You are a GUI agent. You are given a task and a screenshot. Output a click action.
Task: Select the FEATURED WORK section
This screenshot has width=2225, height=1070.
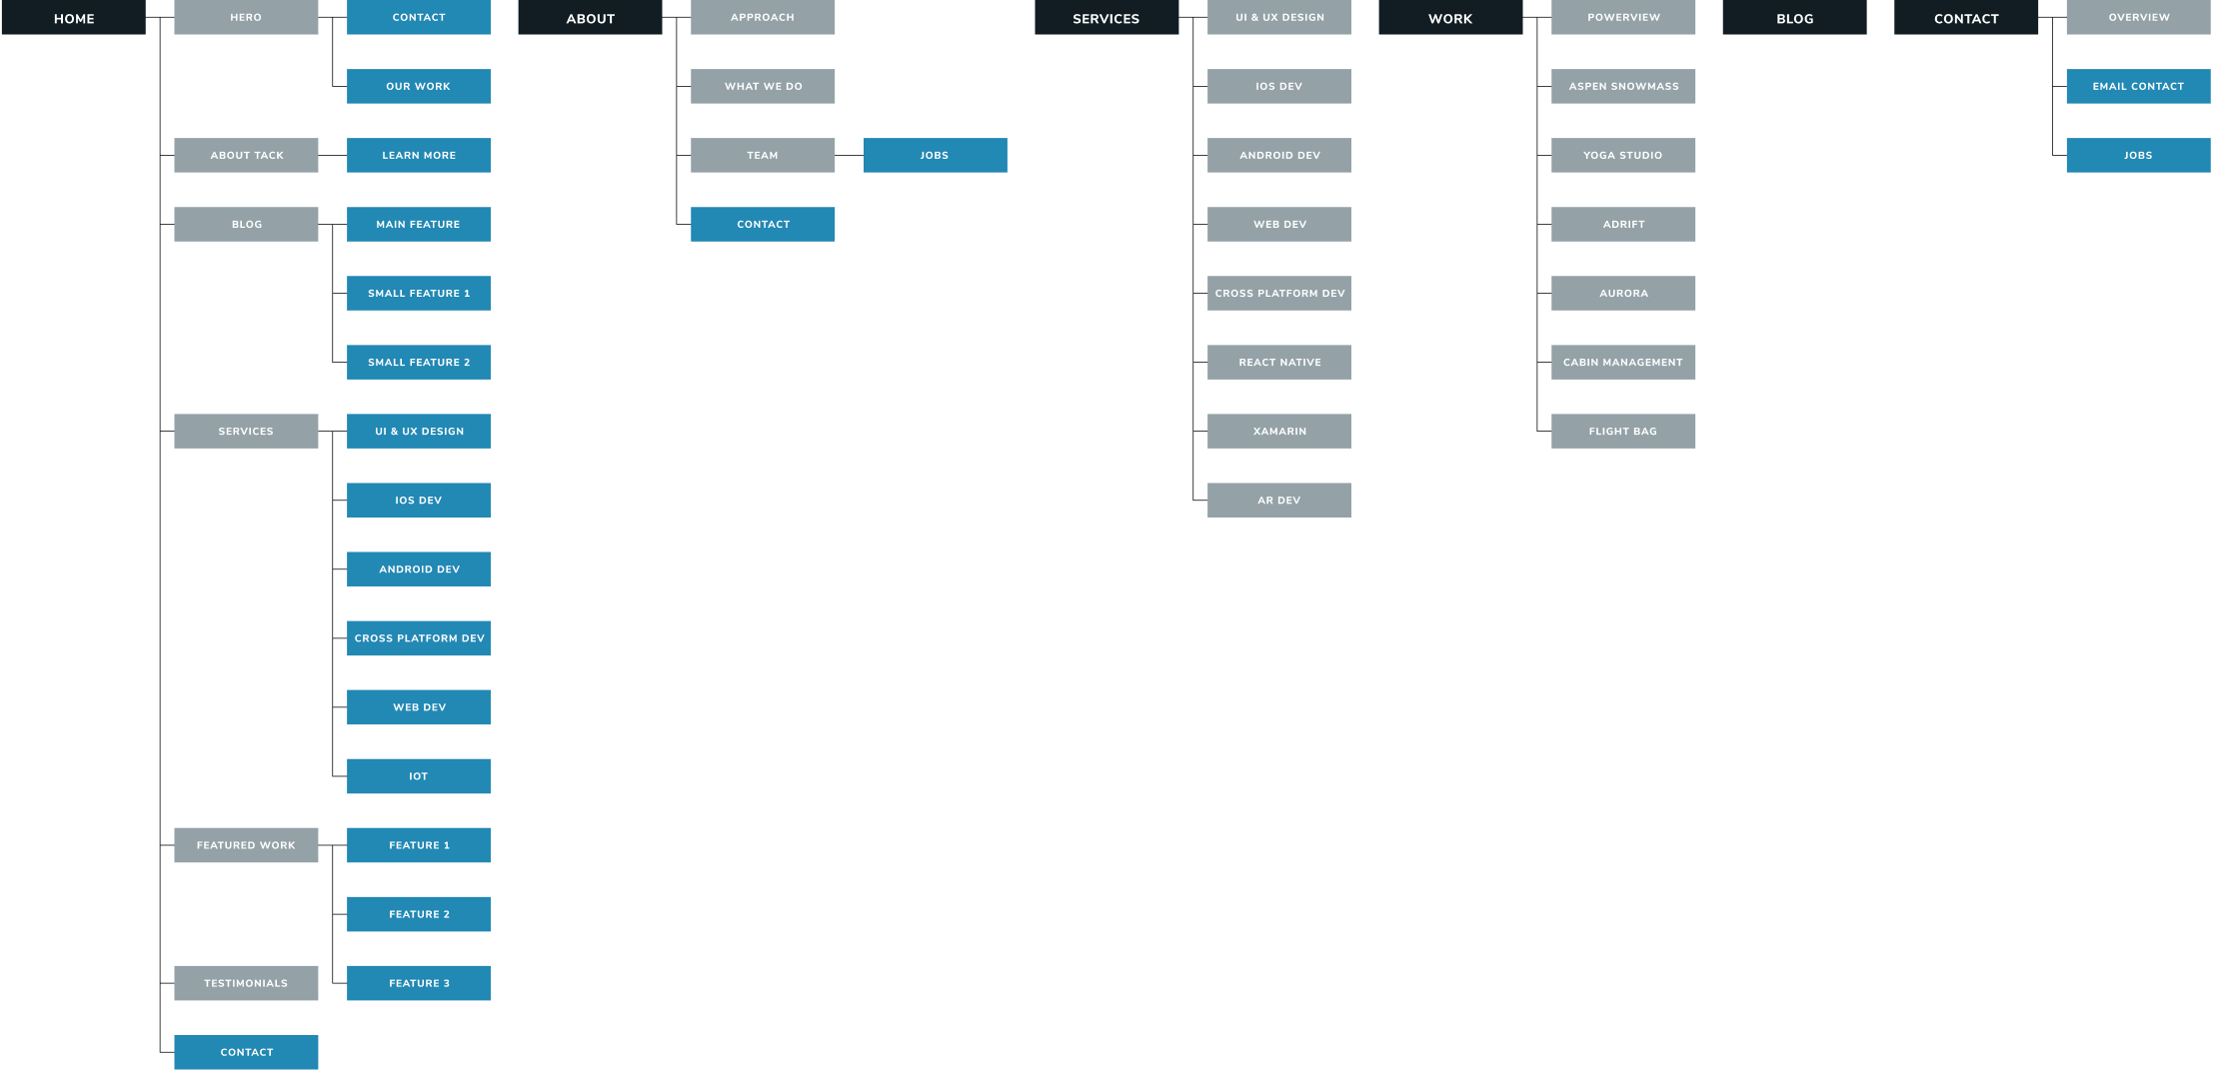coord(246,844)
